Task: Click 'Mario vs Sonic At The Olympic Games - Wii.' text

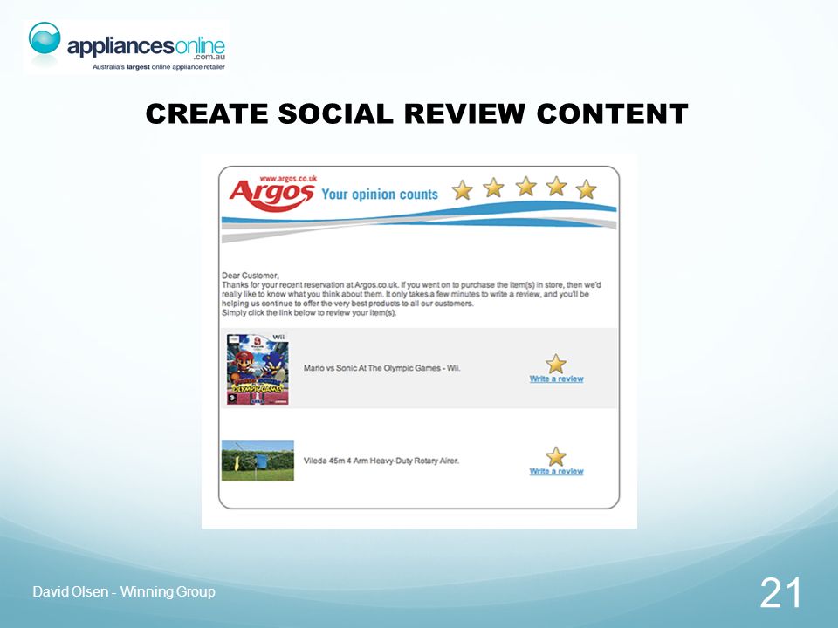Action: [382, 368]
